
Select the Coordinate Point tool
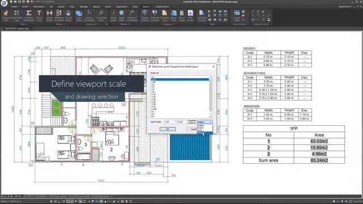101,16
